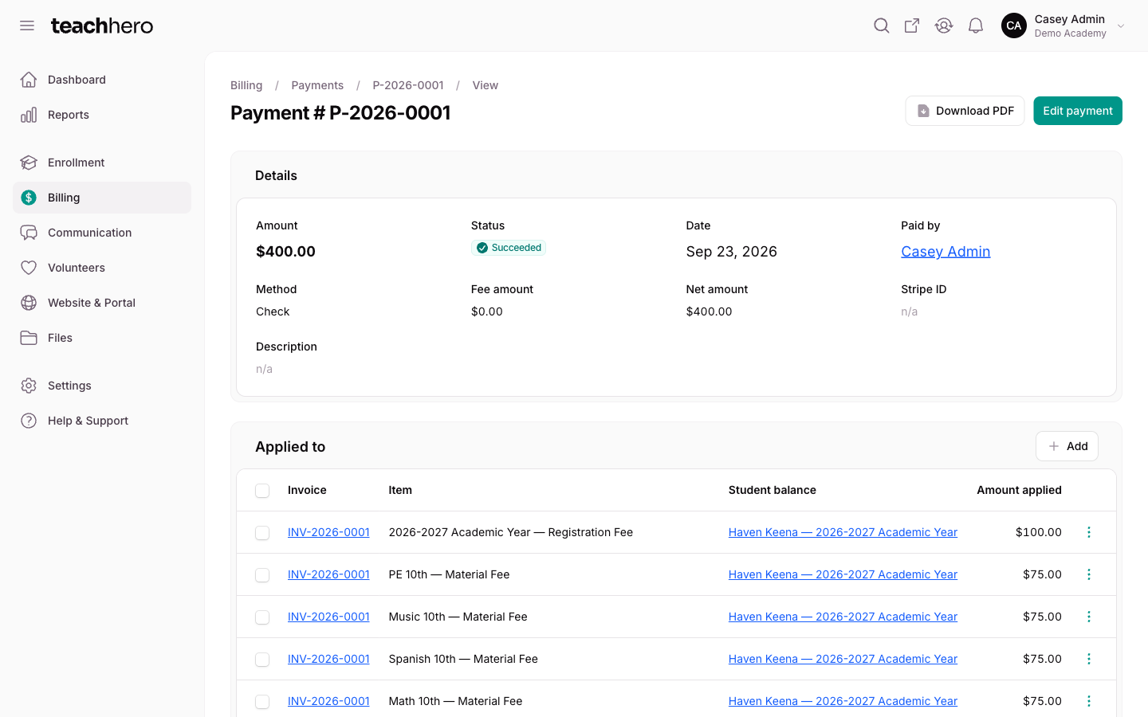The height and width of the screenshot is (717, 1148).
Task: Check the PE 10th Material Fee checkbox
Action: pyautogui.click(x=262, y=575)
